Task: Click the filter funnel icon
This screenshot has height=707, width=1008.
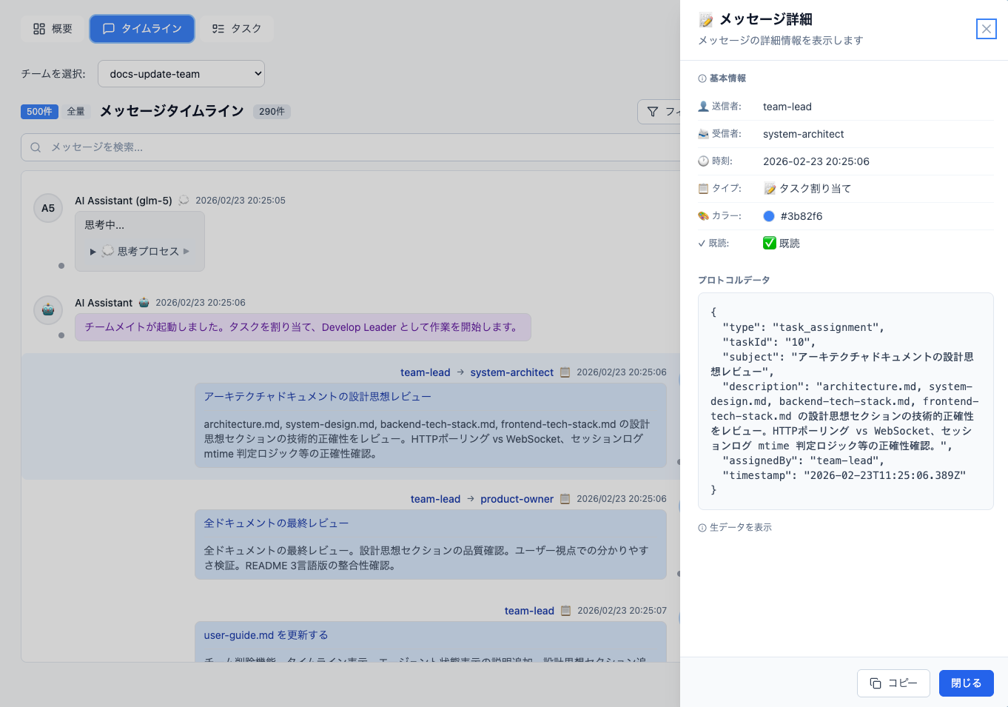Action: pos(653,112)
